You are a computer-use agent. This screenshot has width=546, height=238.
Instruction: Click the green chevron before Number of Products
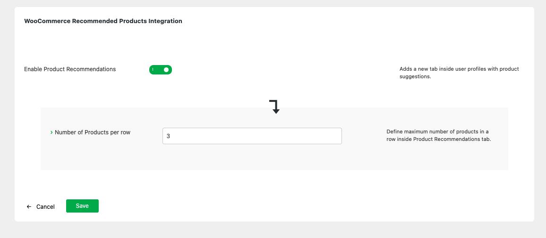pos(51,133)
